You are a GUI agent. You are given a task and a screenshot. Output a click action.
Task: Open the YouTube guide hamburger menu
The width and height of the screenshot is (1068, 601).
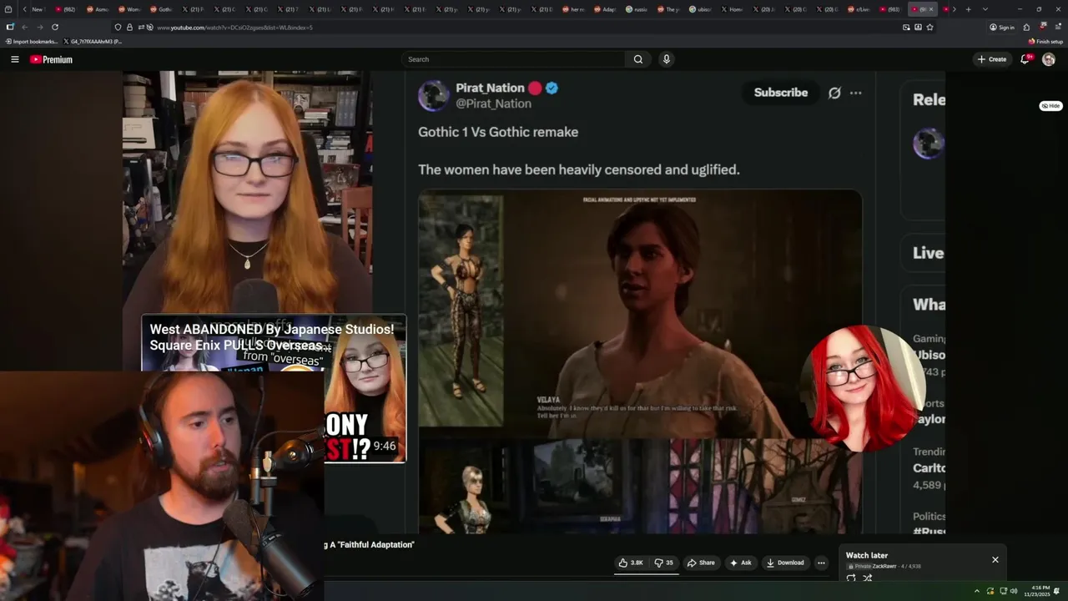[14, 59]
